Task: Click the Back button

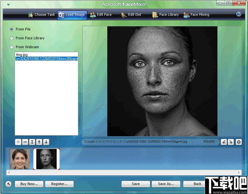Action: pyautogui.click(x=194, y=184)
